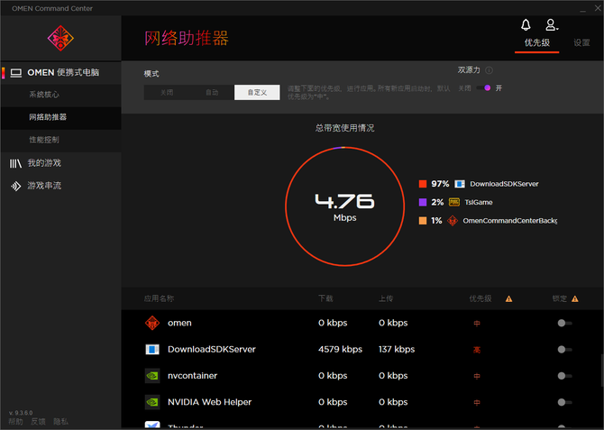Image resolution: width=604 pixels, height=430 pixels.
Task: Click the 我的游戏 sidebar label
Action: click(44, 163)
